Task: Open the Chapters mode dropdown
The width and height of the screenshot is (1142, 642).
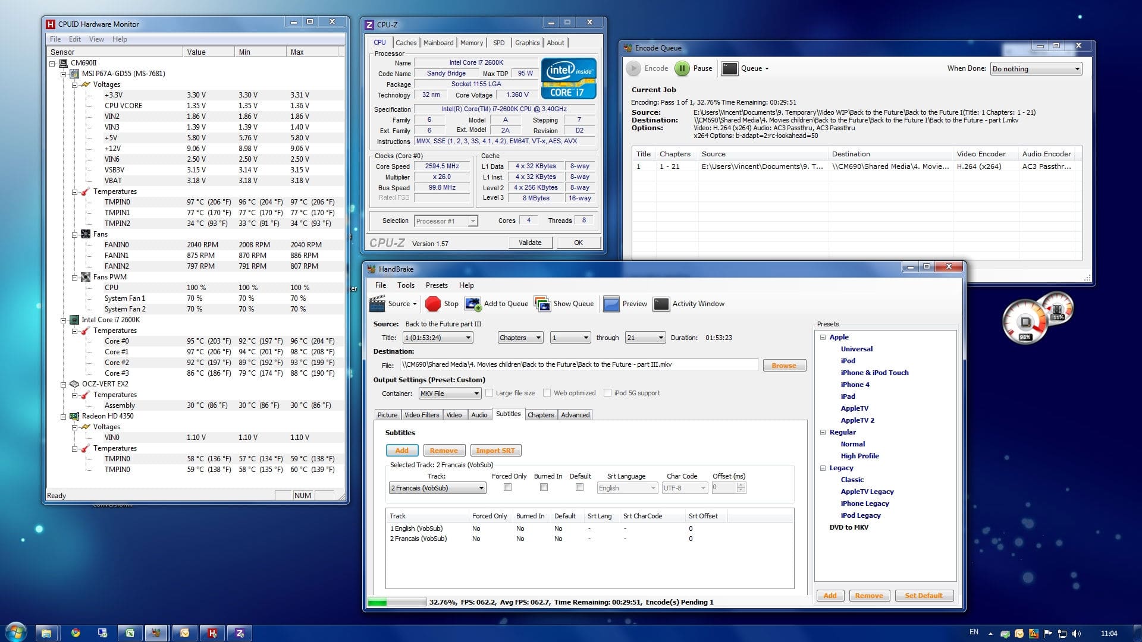Action: pyautogui.click(x=520, y=338)
